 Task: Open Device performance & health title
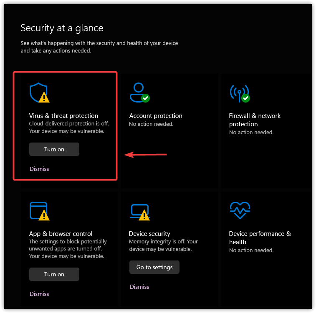pos(260,238)
